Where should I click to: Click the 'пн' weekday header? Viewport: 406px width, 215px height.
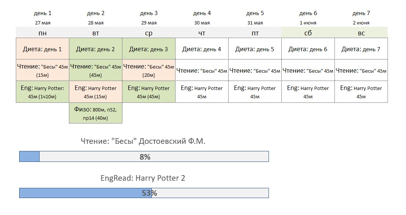pyautogui.click(x=43, y=33)
